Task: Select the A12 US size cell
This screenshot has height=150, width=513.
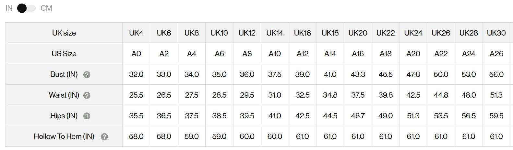Action: (302, 54)
